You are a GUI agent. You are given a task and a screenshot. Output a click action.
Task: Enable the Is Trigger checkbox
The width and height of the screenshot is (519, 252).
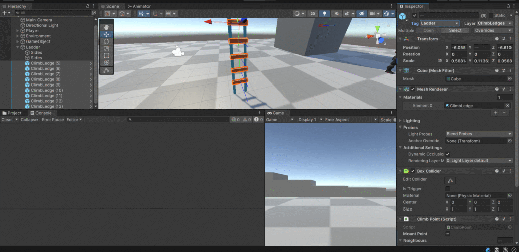point(448,189)
